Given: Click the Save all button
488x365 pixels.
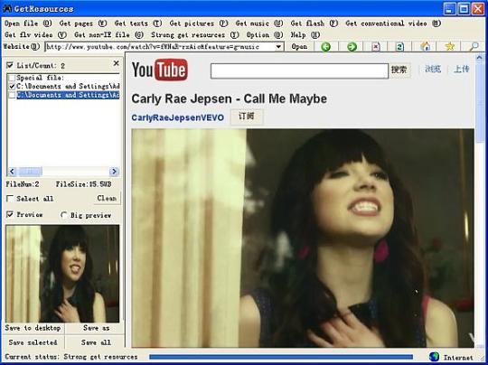Looking at the screenshot, I should pyautogui.click(x=96, y=342).
